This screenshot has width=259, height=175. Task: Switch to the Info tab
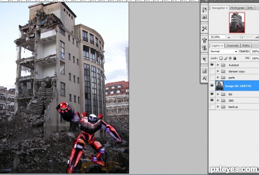(250, 8)
